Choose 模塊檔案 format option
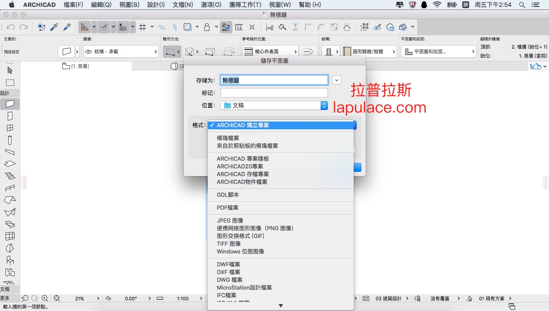 point(281,138)
